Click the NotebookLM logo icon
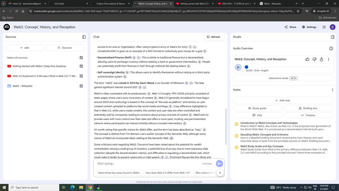 pos(7,27)
